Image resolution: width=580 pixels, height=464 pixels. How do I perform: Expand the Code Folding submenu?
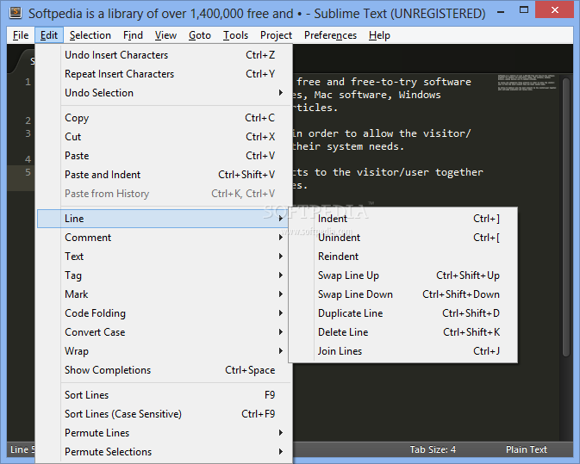[165, 313]
